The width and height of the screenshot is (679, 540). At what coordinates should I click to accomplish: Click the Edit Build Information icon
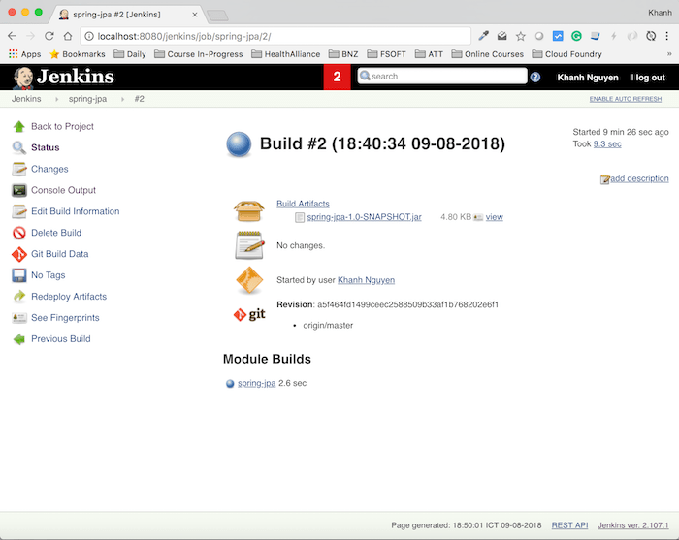[19, 211]
